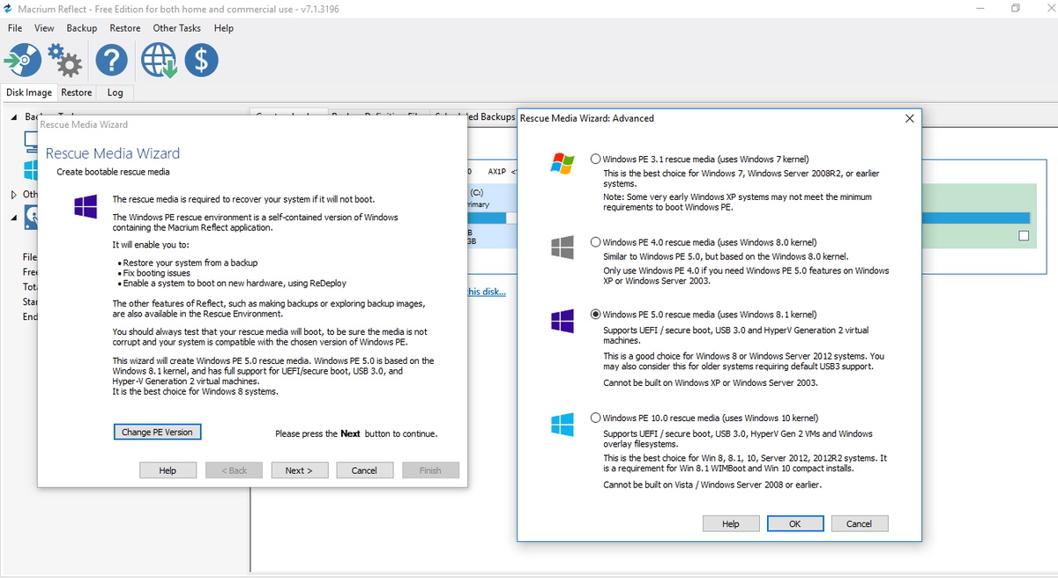The image size is (1058, 578).
Task: Click 'Cannot be built on Vista' note text
Action: (712, 485)
